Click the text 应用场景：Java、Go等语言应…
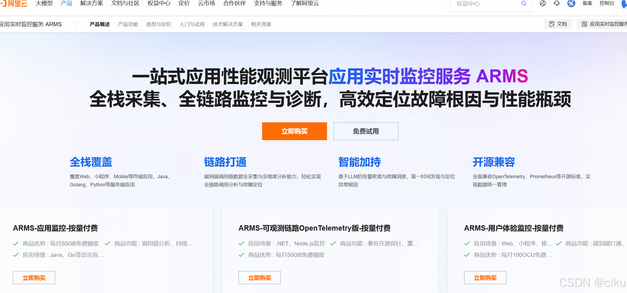Viewport: 627px width, 293px height. click(x=63, y=255)
